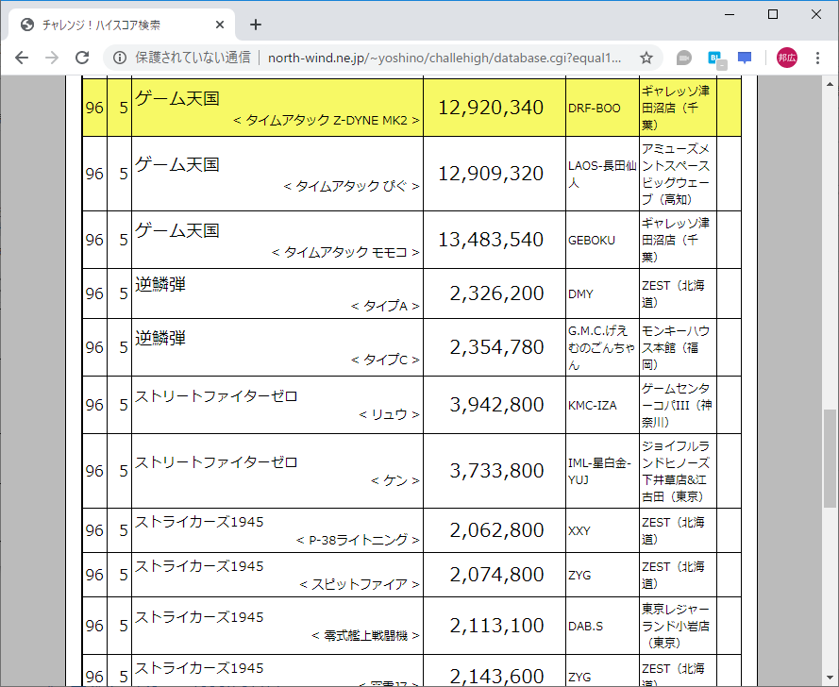839x687 pixels.
Task: Click player name IML-星白金-YUJ
Action: click(600, 471)
